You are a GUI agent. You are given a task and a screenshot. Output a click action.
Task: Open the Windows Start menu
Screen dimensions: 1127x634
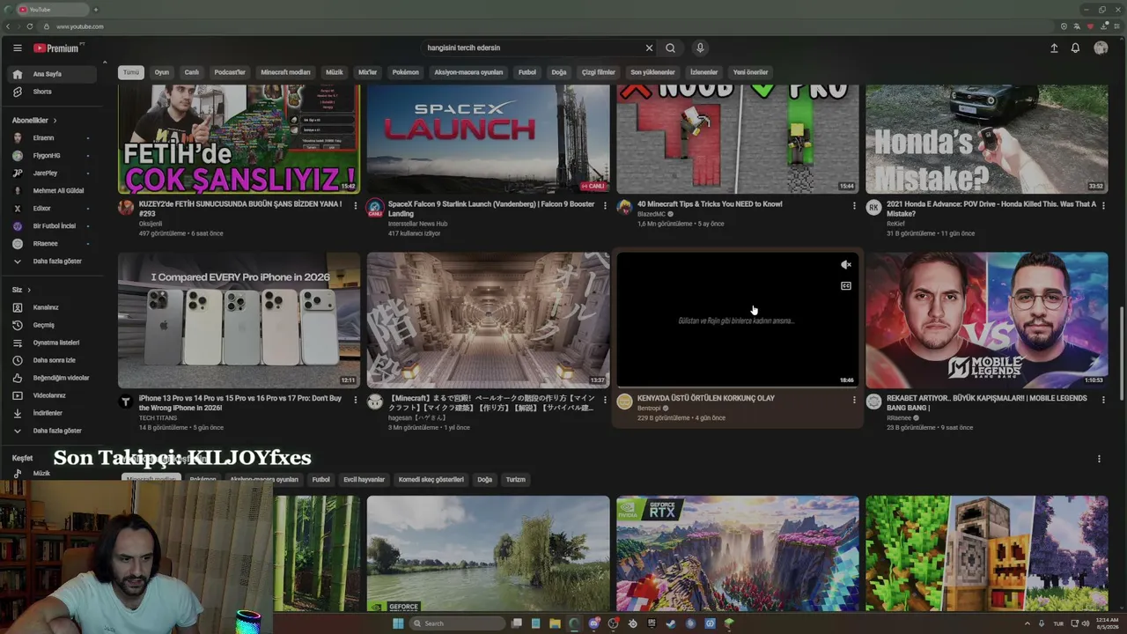[398, 623]
